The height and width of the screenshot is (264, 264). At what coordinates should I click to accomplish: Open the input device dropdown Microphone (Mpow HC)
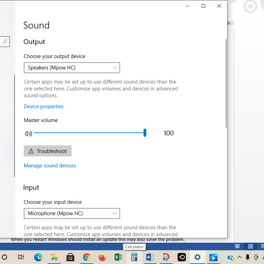click(72, 213)
